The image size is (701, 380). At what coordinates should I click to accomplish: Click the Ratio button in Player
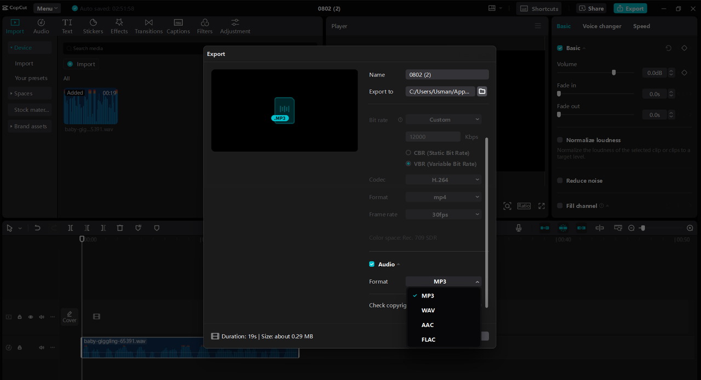coord(524,206)
